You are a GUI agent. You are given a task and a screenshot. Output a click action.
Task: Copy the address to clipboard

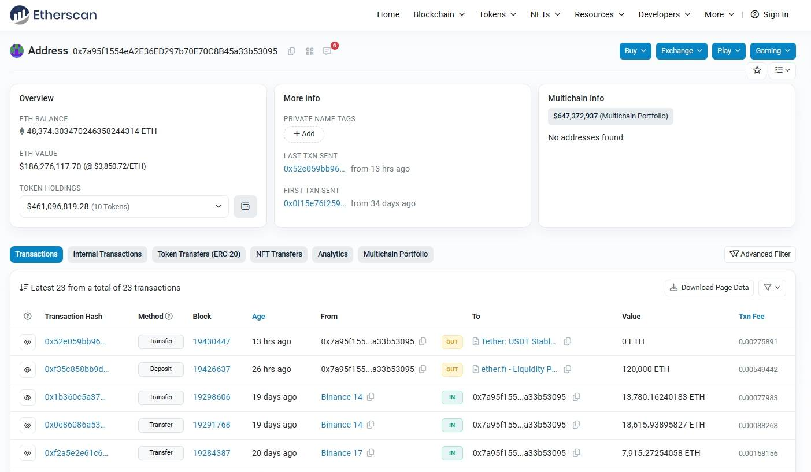click(291, 51)
